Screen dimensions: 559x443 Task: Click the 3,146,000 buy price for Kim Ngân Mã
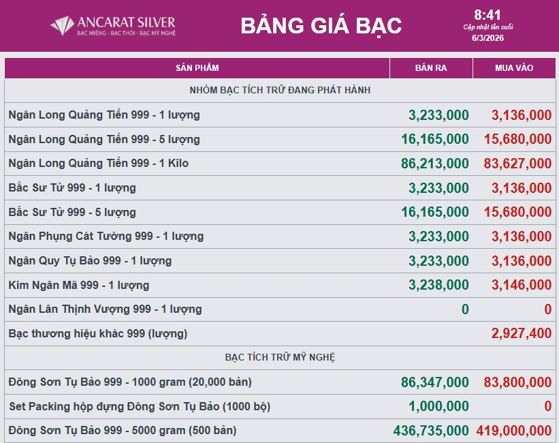522,285
